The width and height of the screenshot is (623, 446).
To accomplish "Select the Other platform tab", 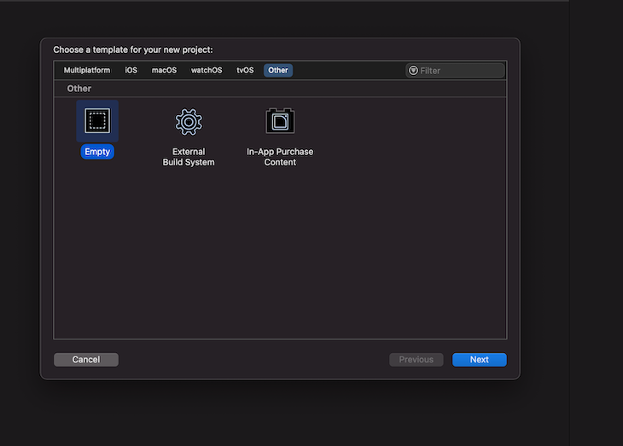I will click(x=278, y=70).
